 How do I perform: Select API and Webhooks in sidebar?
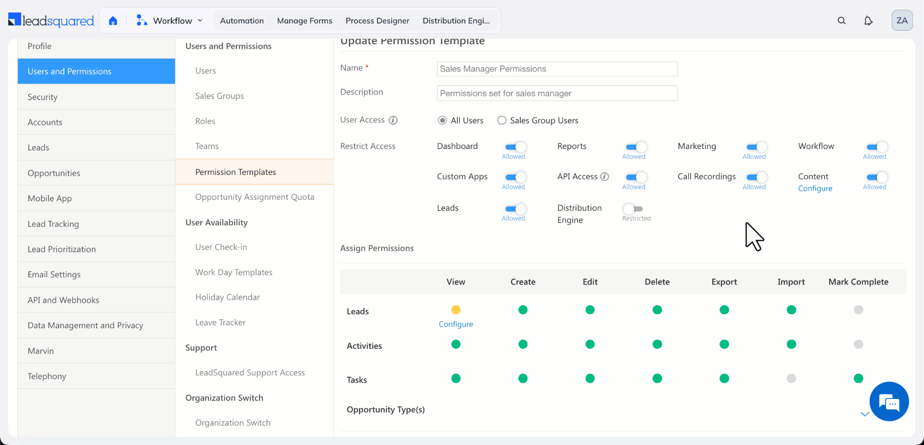point(96,300)
